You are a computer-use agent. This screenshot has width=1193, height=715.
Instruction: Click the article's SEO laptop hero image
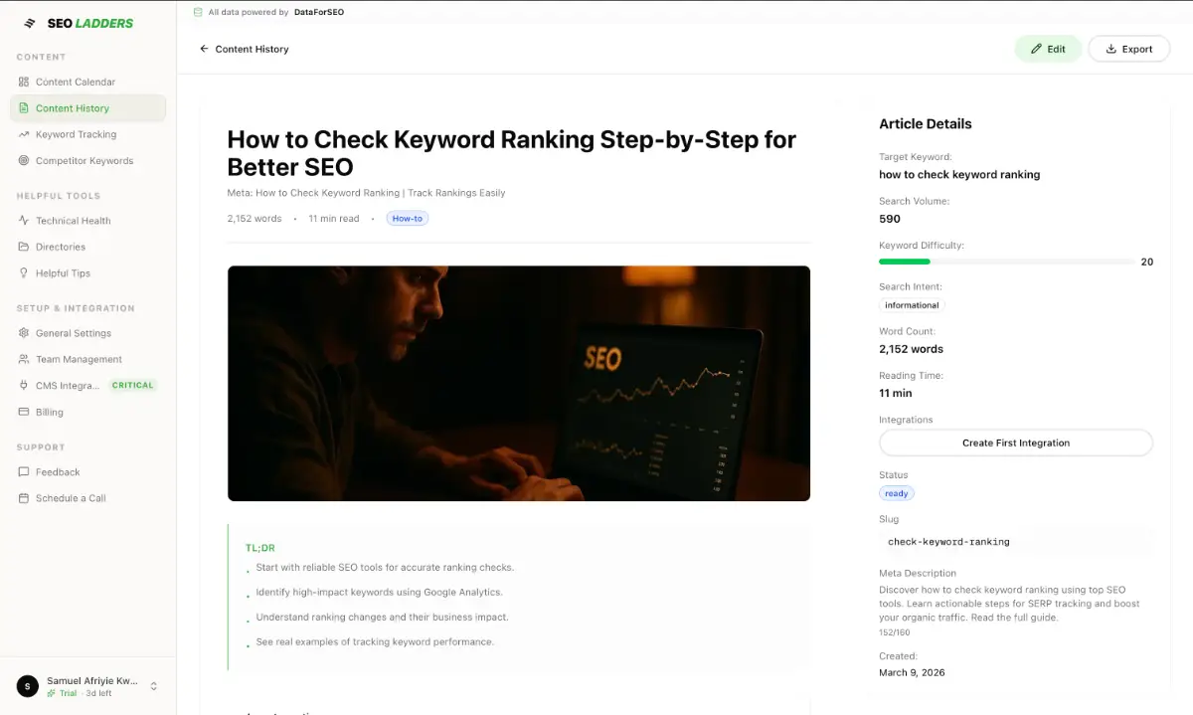pyautogui.click(x=519, y=383)
